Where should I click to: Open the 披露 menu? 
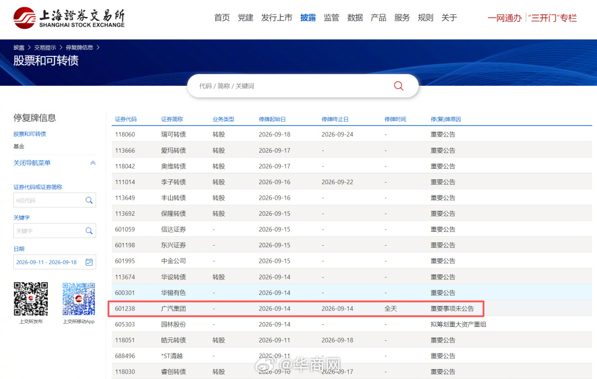pos(308,18)
